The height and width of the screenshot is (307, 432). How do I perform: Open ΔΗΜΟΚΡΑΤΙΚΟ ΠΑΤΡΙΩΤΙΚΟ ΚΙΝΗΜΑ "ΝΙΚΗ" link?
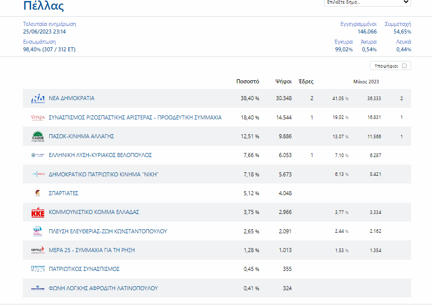(x=104, y=174)
